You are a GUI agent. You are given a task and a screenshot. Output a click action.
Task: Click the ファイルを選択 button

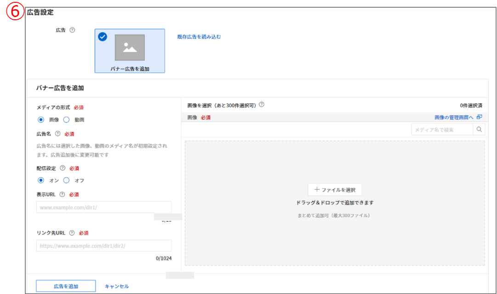tap(335, 190)
